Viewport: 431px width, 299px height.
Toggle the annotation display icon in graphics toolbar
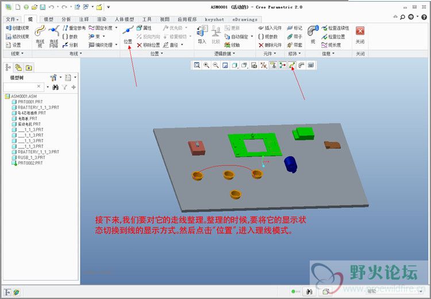click(273, 65)
